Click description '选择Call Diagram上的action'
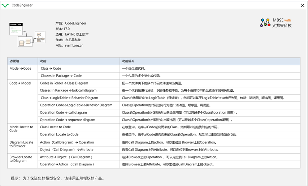 point(169,142)
